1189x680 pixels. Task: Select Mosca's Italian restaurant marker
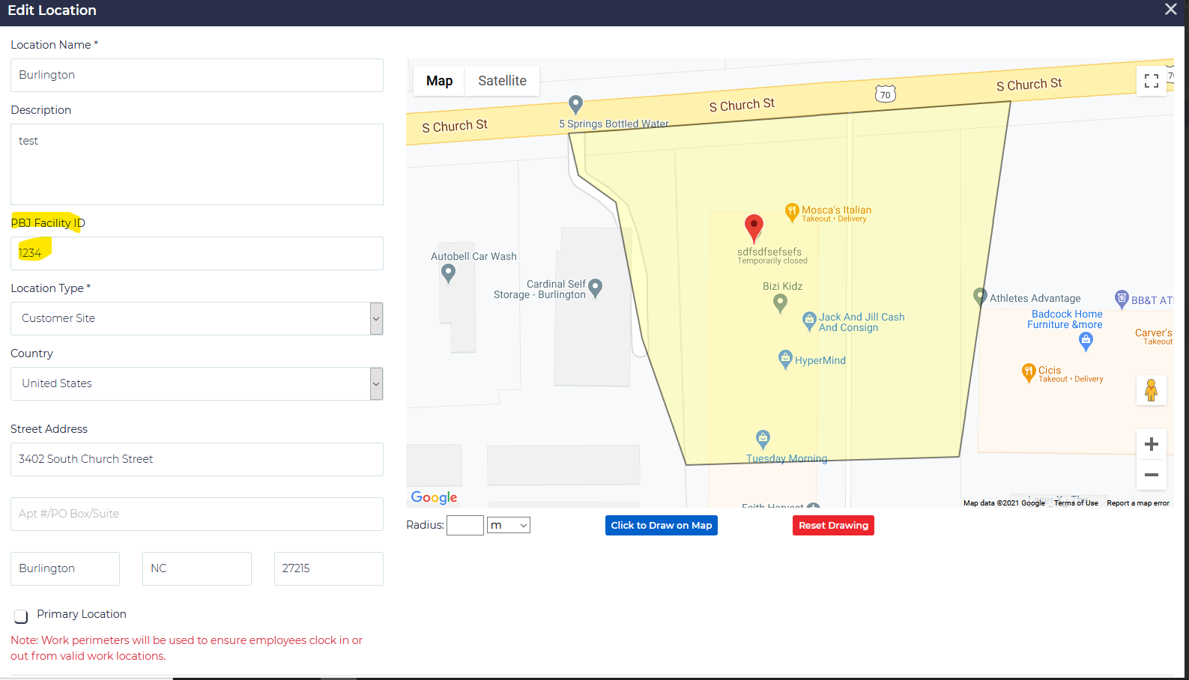click(x=791, y=212)
